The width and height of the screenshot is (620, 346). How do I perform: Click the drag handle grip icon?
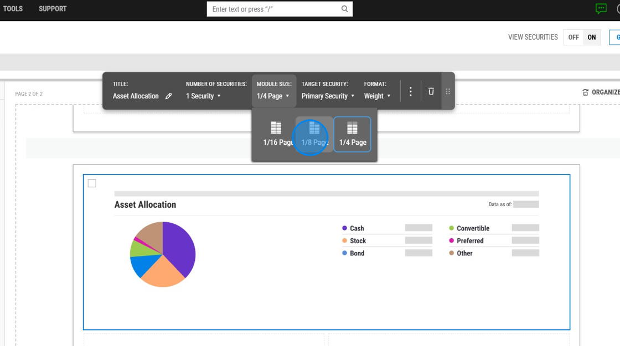[448, 91]
